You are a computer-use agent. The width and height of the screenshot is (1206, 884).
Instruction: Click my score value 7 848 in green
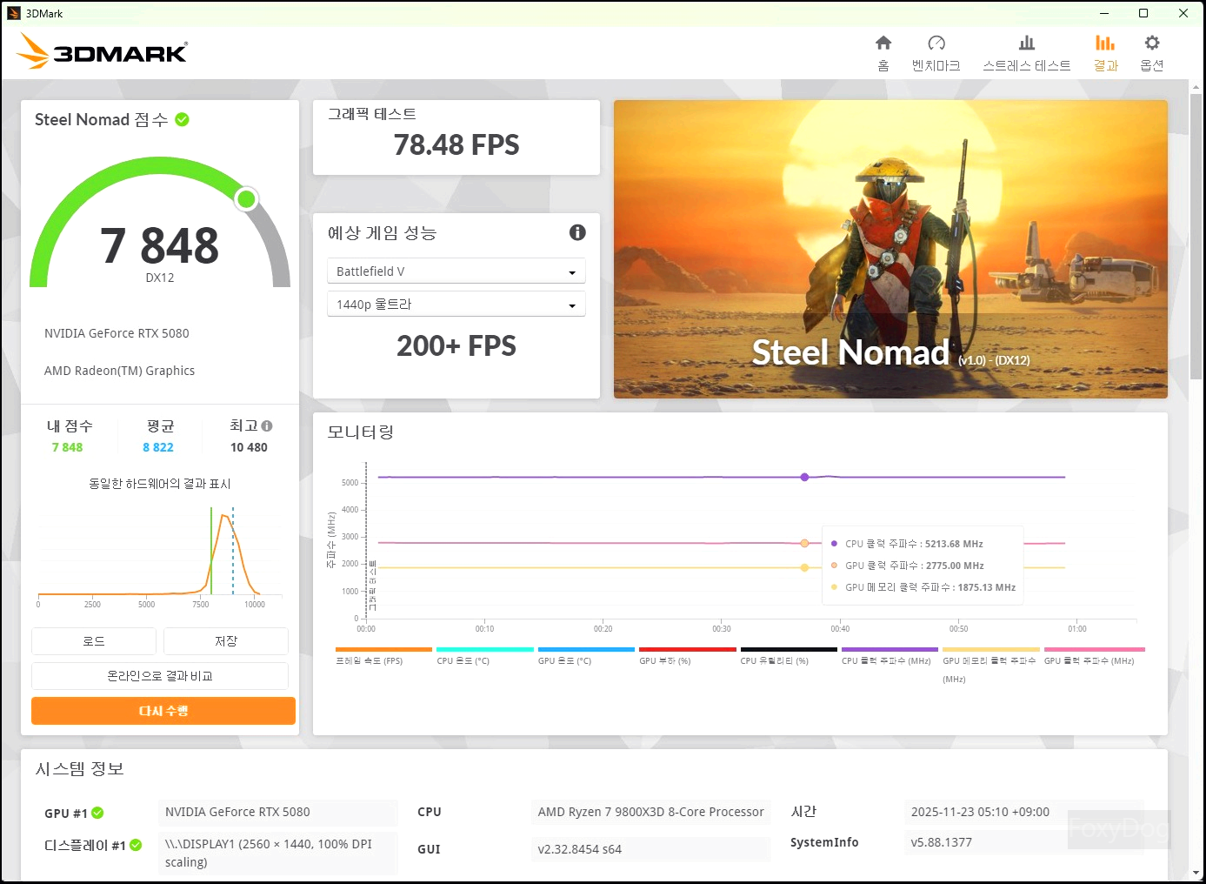[67, 447]
